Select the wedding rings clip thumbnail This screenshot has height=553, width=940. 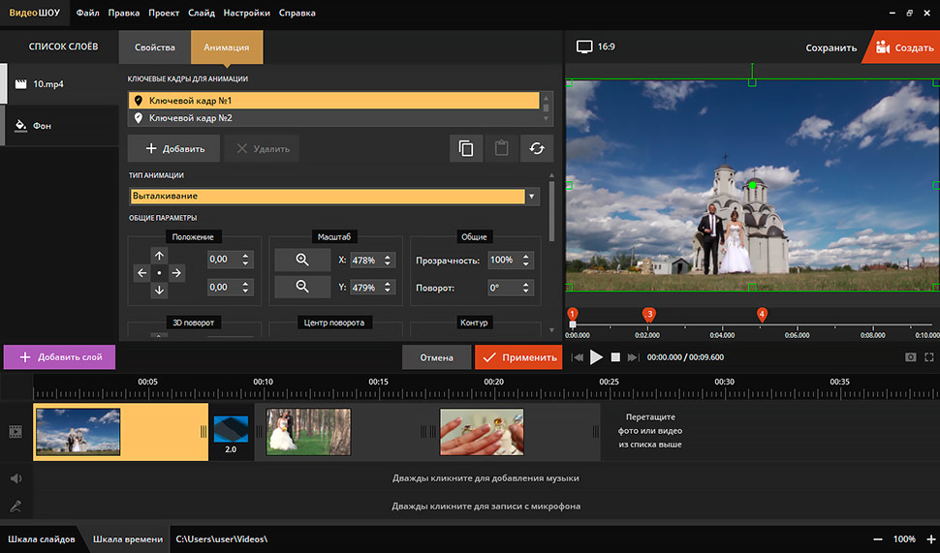pyautogui.click(x=482, y=431)
